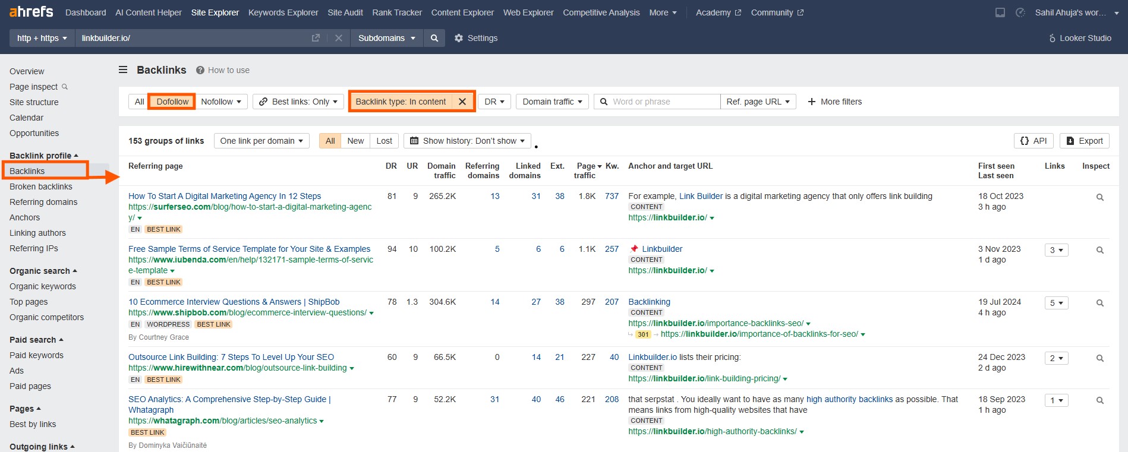Open Content Explorer
Viewport: 1128px width, 452px height.
coord(462,12)
